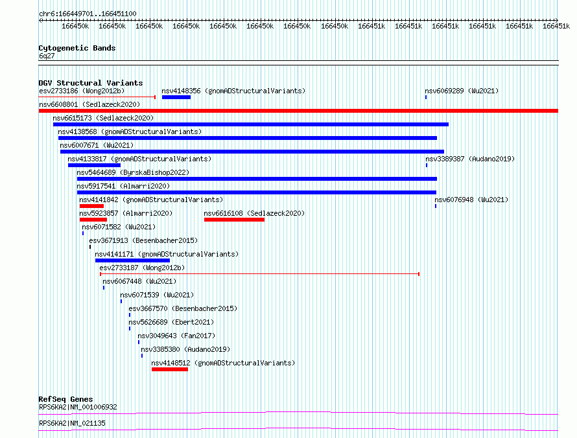Viewport: 577px width, 438px height.
Task: Click the Cytogenetic Bands track title
Action: 77,48
